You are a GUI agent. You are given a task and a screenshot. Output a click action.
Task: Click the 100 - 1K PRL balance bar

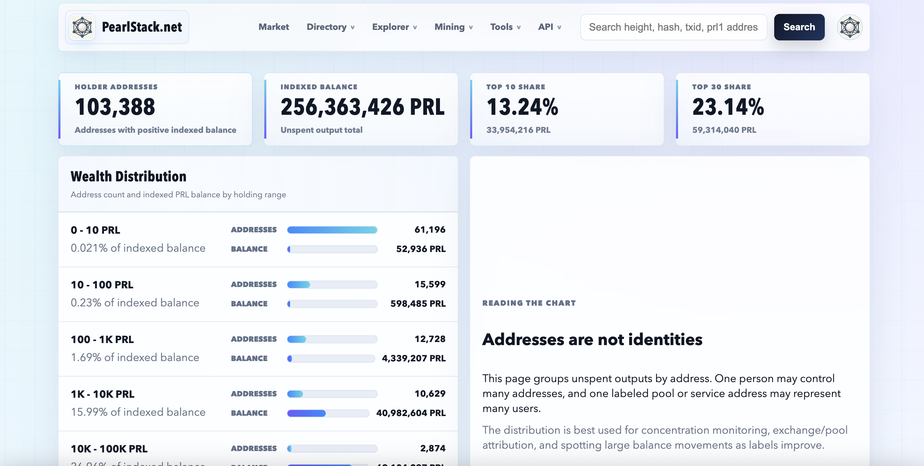tap(331, 358)
